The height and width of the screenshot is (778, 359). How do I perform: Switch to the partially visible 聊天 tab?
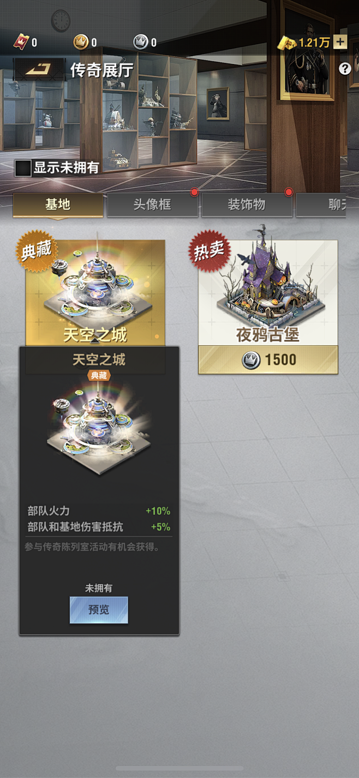321,205
